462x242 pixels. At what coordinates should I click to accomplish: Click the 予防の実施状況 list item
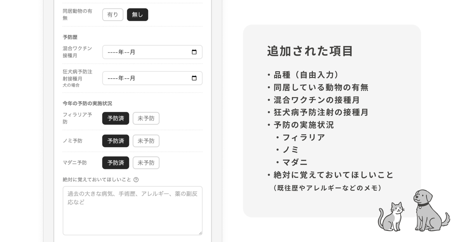pyautogui.click(x=301, y=125)
